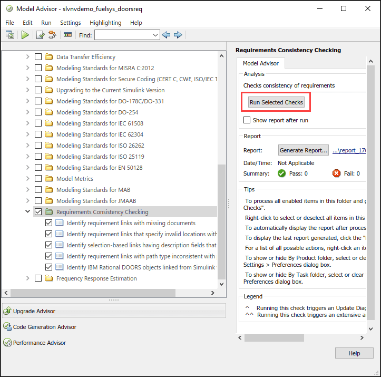
Task: Expand Upgrading to the Current Simulink Version
Action: pyautogui.click(x=28, y=90)
